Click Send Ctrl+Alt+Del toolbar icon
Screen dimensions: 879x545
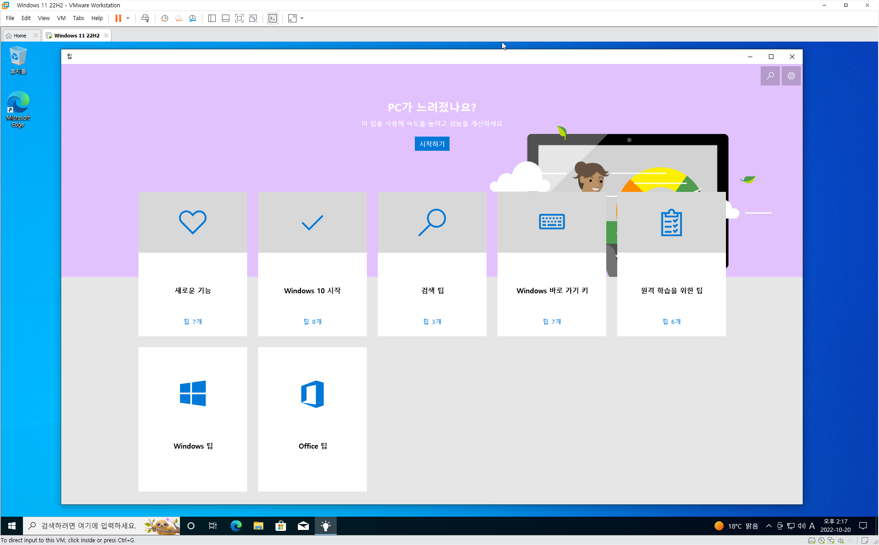point(145,18)
